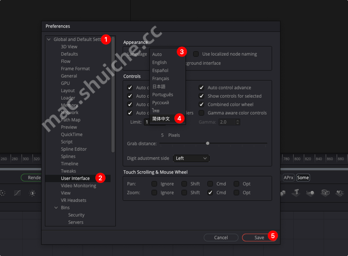348x256 pixels.
Task: Toggle Show controls for selected
Action: [202, 96]
